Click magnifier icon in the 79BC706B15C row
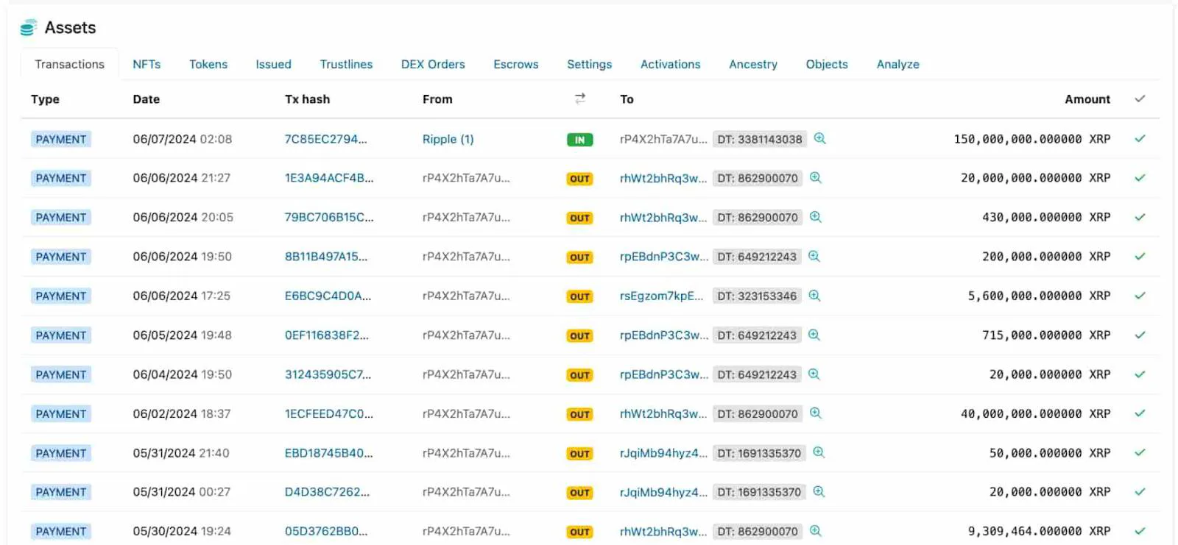This screenshot has width=1178, height=545. point(815,217)
